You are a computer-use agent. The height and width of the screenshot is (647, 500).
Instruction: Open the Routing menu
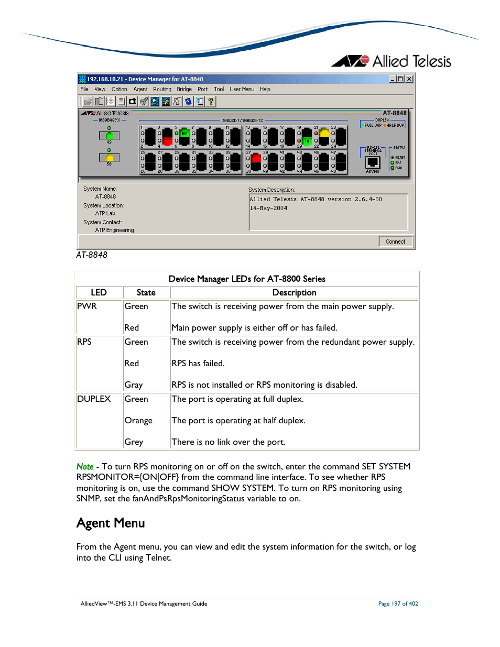pyautogui.click(x=162, y=90)
